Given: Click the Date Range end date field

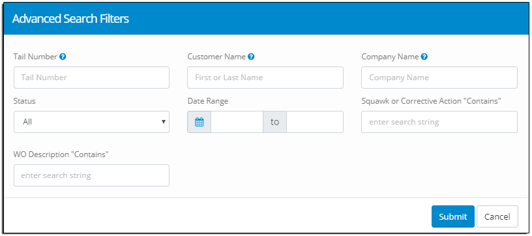Looking at the screenshot, I should 315,122.
